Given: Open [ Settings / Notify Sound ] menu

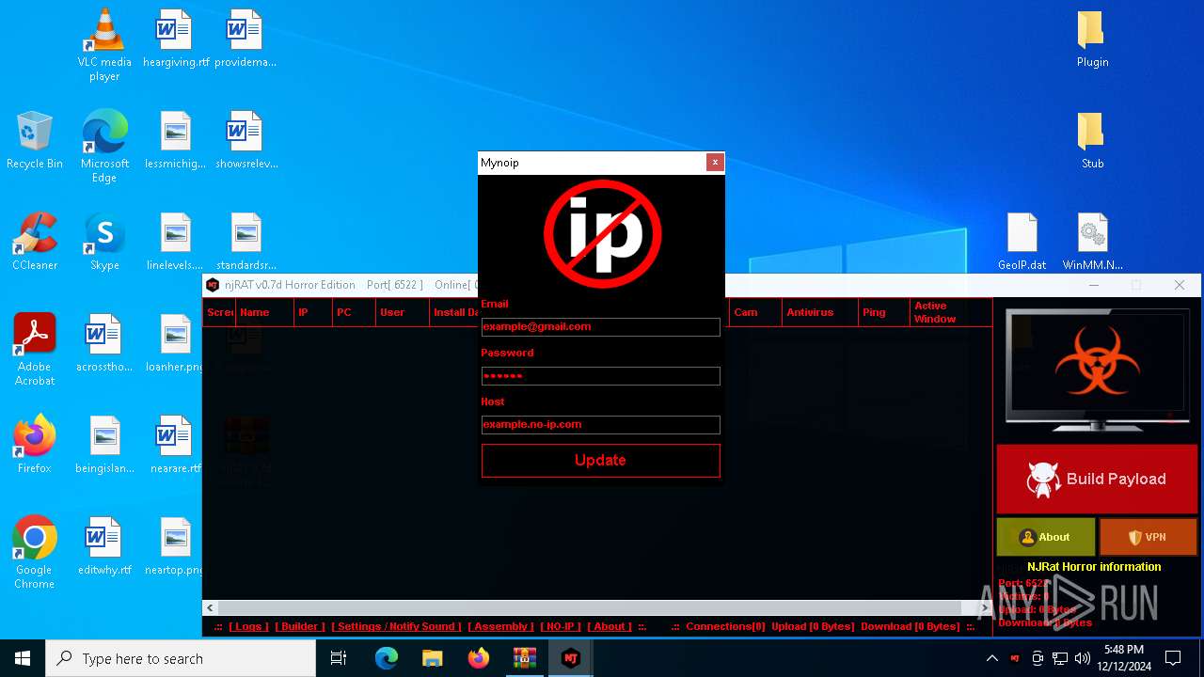Looking at the screenshot, I should pyautogui.click(x=396, y=626).
